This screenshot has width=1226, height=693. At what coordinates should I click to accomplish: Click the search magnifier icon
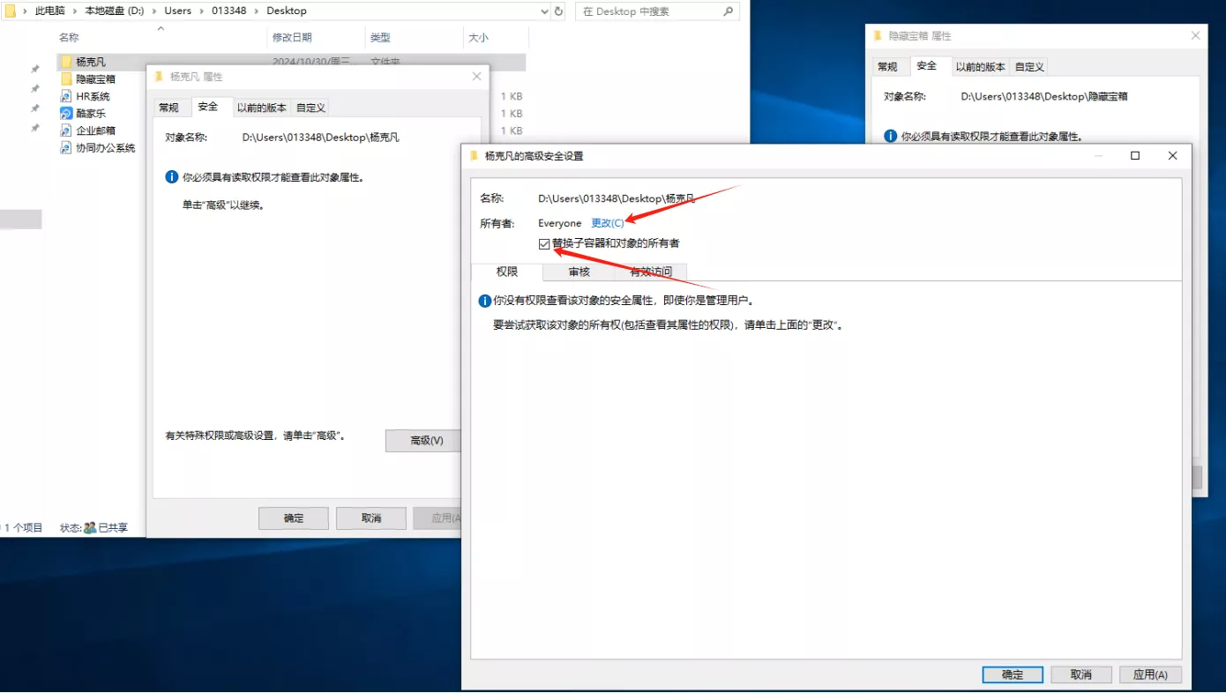(729, 11)
